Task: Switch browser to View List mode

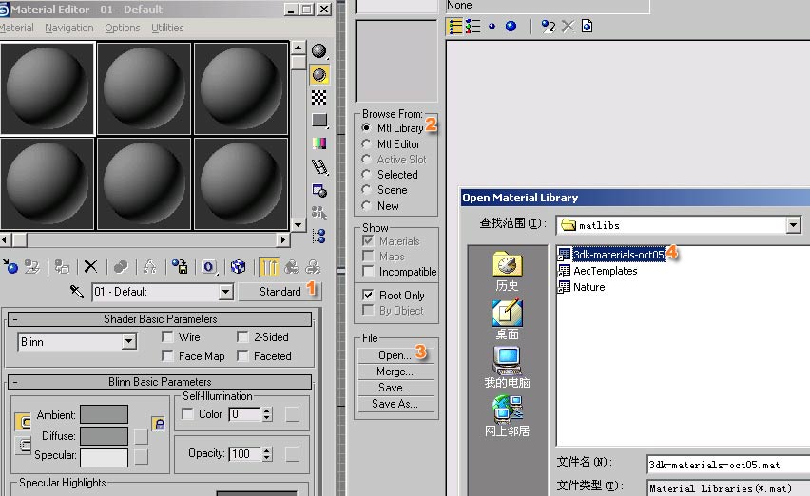Action: (x=456, y=27)
